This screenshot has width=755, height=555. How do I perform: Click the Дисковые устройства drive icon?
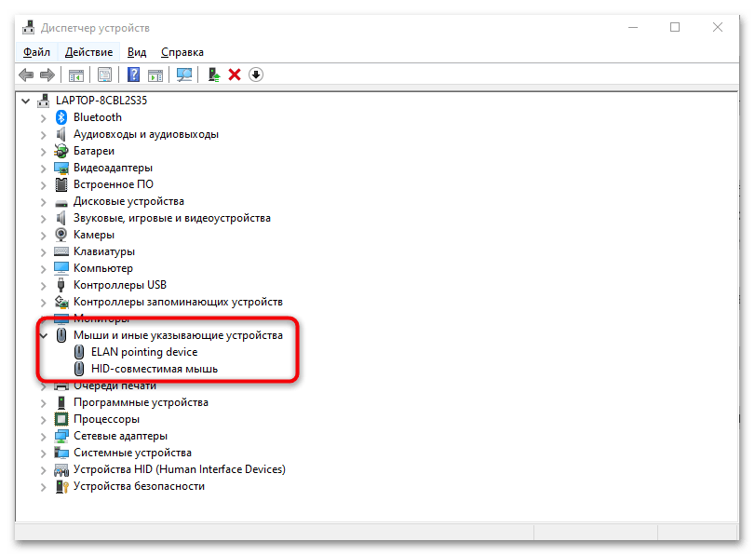(61, 202)
